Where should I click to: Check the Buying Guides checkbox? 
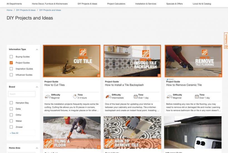pos(11,56)
